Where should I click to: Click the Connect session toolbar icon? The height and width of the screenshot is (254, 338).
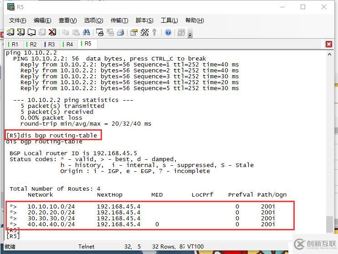tap(10, 32)
